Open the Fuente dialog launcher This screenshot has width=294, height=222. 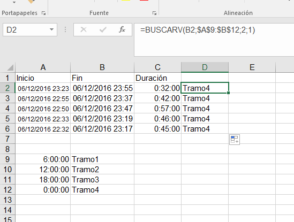(x=154, y=13)
